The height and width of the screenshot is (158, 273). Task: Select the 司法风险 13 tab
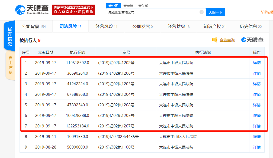(x=69, y=26)
